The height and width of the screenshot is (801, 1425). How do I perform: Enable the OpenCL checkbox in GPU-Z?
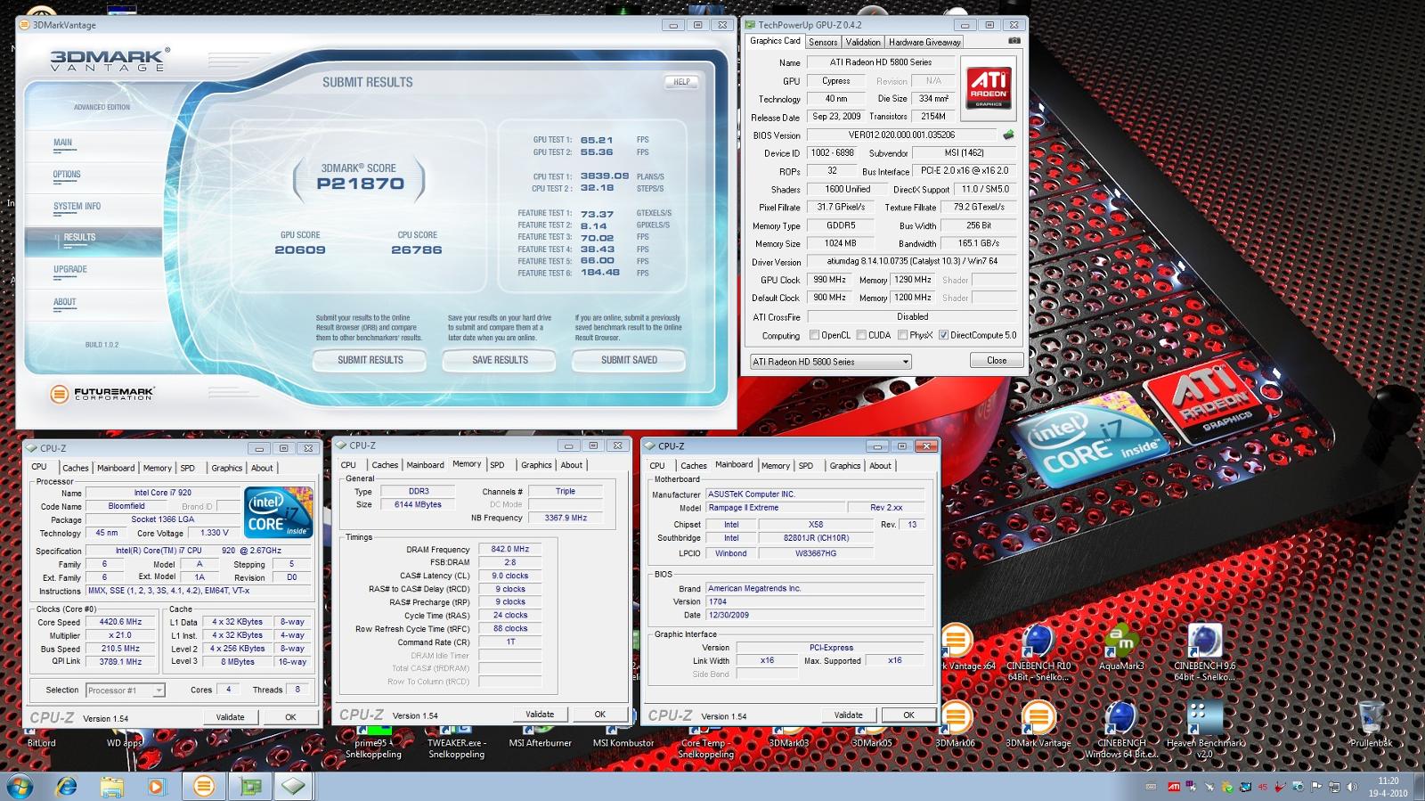814,335
